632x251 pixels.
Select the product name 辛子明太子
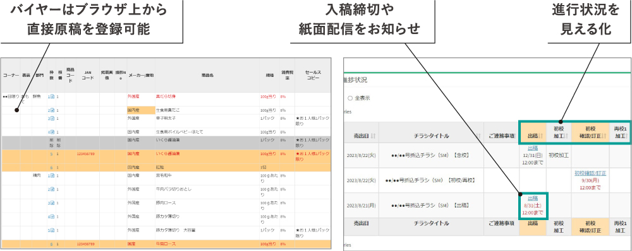[x=166, y=119]
